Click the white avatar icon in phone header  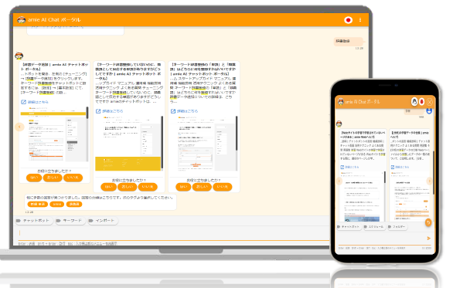click(414, 102)
